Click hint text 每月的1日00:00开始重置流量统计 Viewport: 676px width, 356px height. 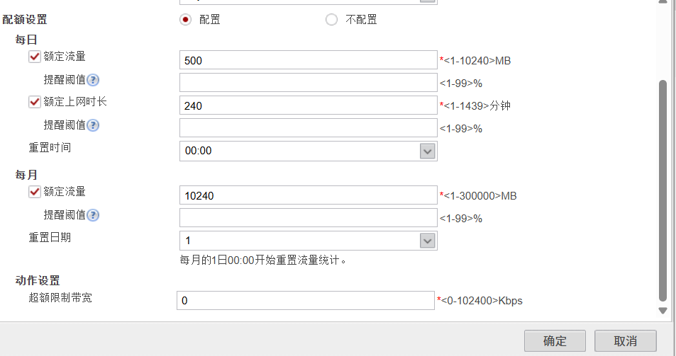[x=263, y=260]
